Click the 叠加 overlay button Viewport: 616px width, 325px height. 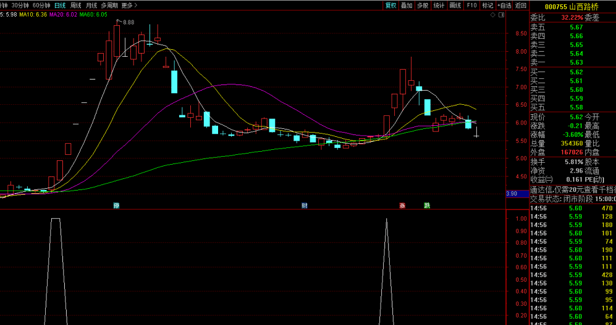(407, 6)
